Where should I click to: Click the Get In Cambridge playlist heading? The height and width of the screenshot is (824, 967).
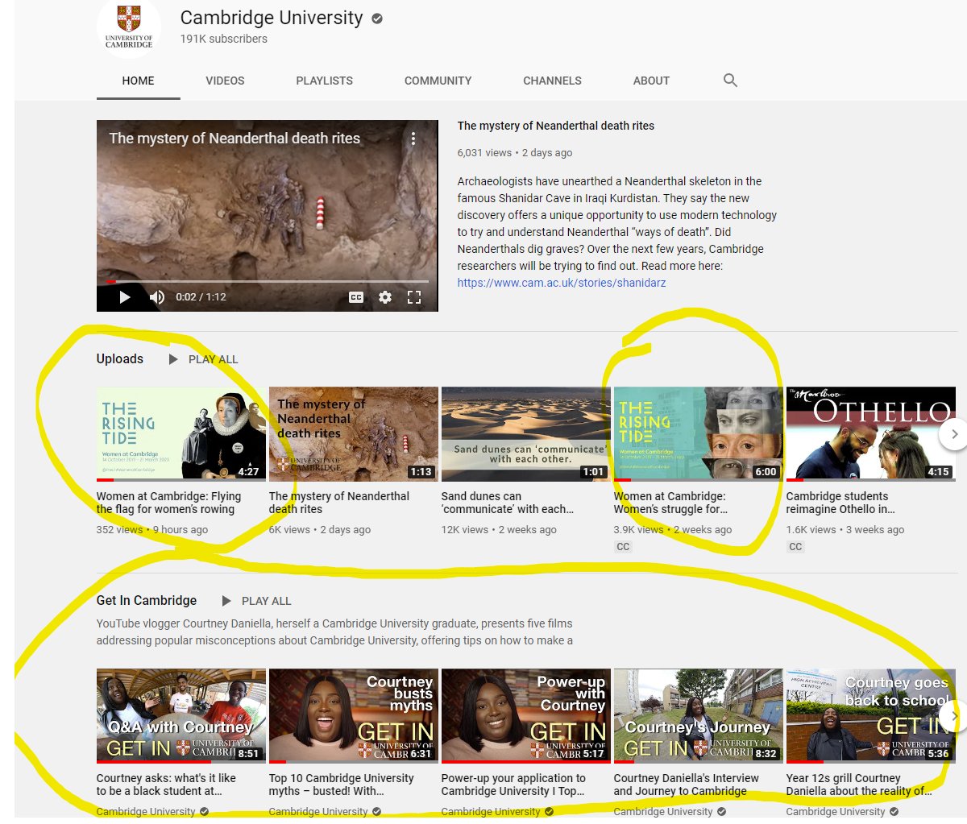[x=147, y=601]
